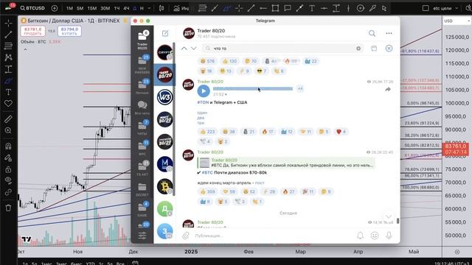This screenshot has width=472, height=265.
Task: Select 30M timeframe in TradingView toolbar
Action: [105, 8]
